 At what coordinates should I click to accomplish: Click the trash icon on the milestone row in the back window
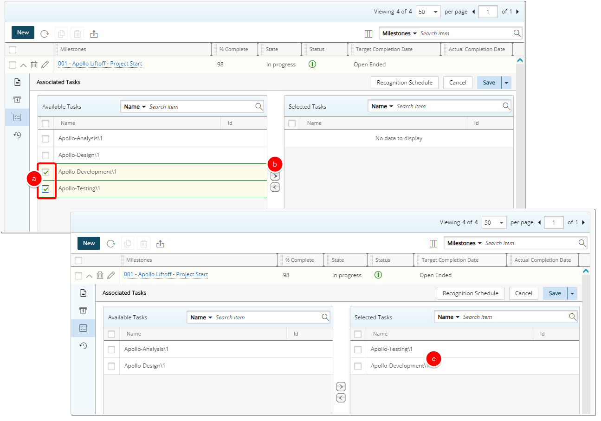(34, 65)
